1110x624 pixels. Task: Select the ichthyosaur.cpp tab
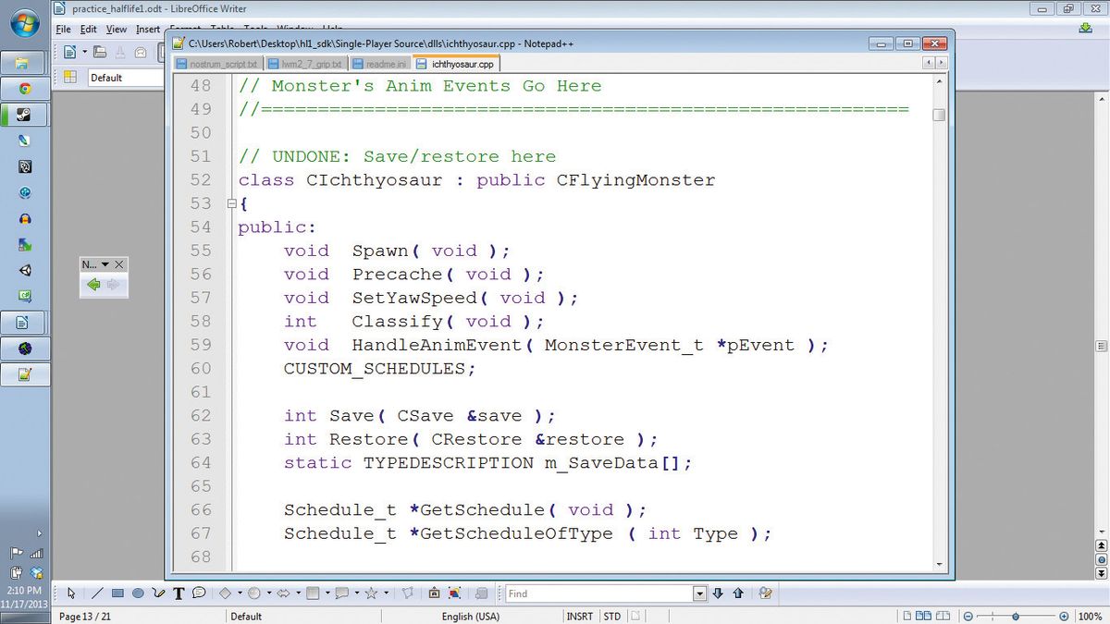pyautogui.click(x=457, y=64)
